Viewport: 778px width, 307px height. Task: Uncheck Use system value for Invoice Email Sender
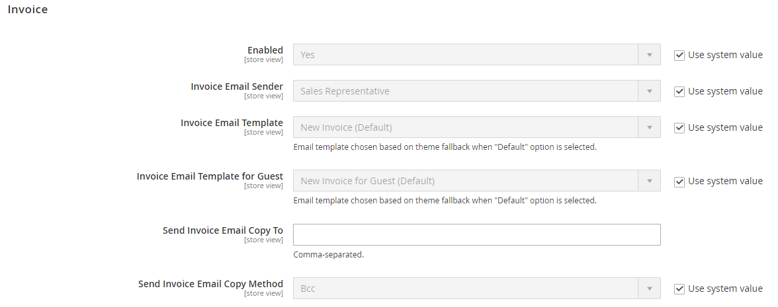[679, 92]
